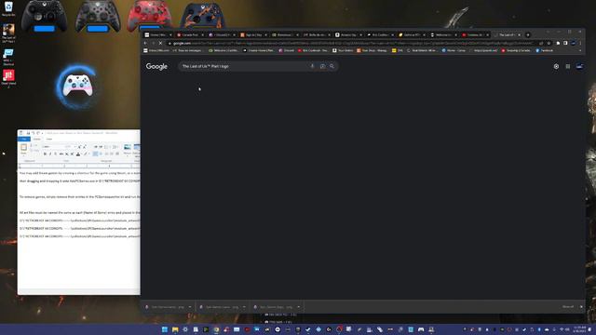596x335 pixels.
Task: Open Google quick settings gear
Action: pyautogui.click(x=556, y=66)
